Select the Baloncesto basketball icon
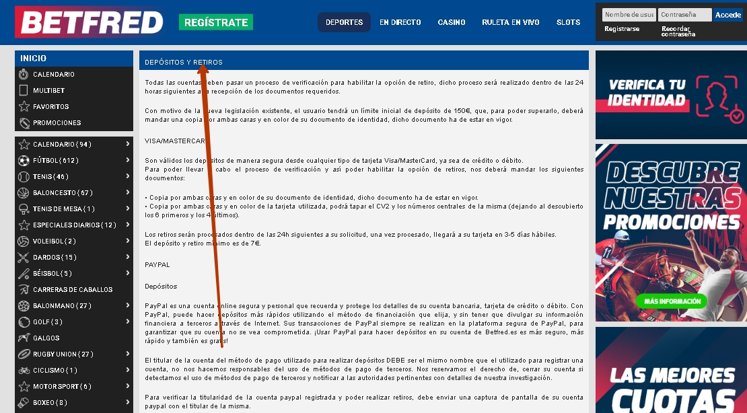 (x=24, y=193)
